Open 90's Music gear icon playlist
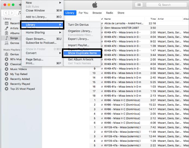 point(7,59)
